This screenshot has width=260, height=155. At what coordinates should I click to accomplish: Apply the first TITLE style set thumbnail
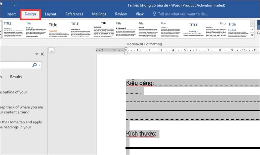coord(13,29)
